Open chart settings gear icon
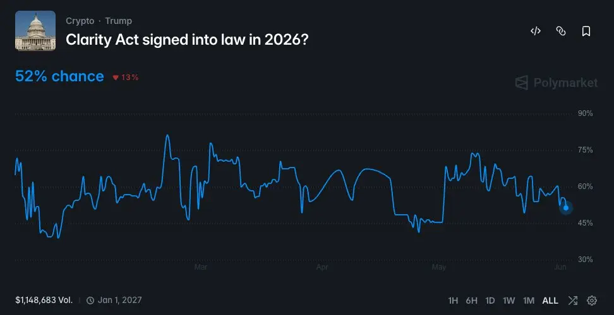614x315 pixels. pos(592,300)
